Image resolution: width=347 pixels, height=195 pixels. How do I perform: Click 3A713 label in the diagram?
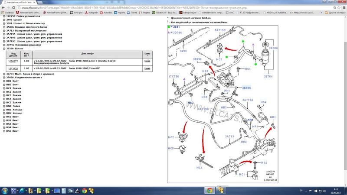pos(229,136)
